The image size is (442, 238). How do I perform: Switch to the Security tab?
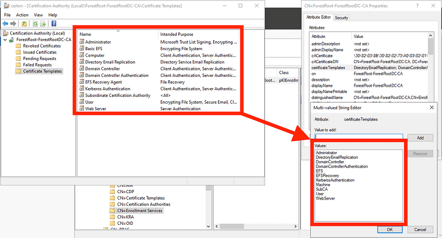pos(341,18)
